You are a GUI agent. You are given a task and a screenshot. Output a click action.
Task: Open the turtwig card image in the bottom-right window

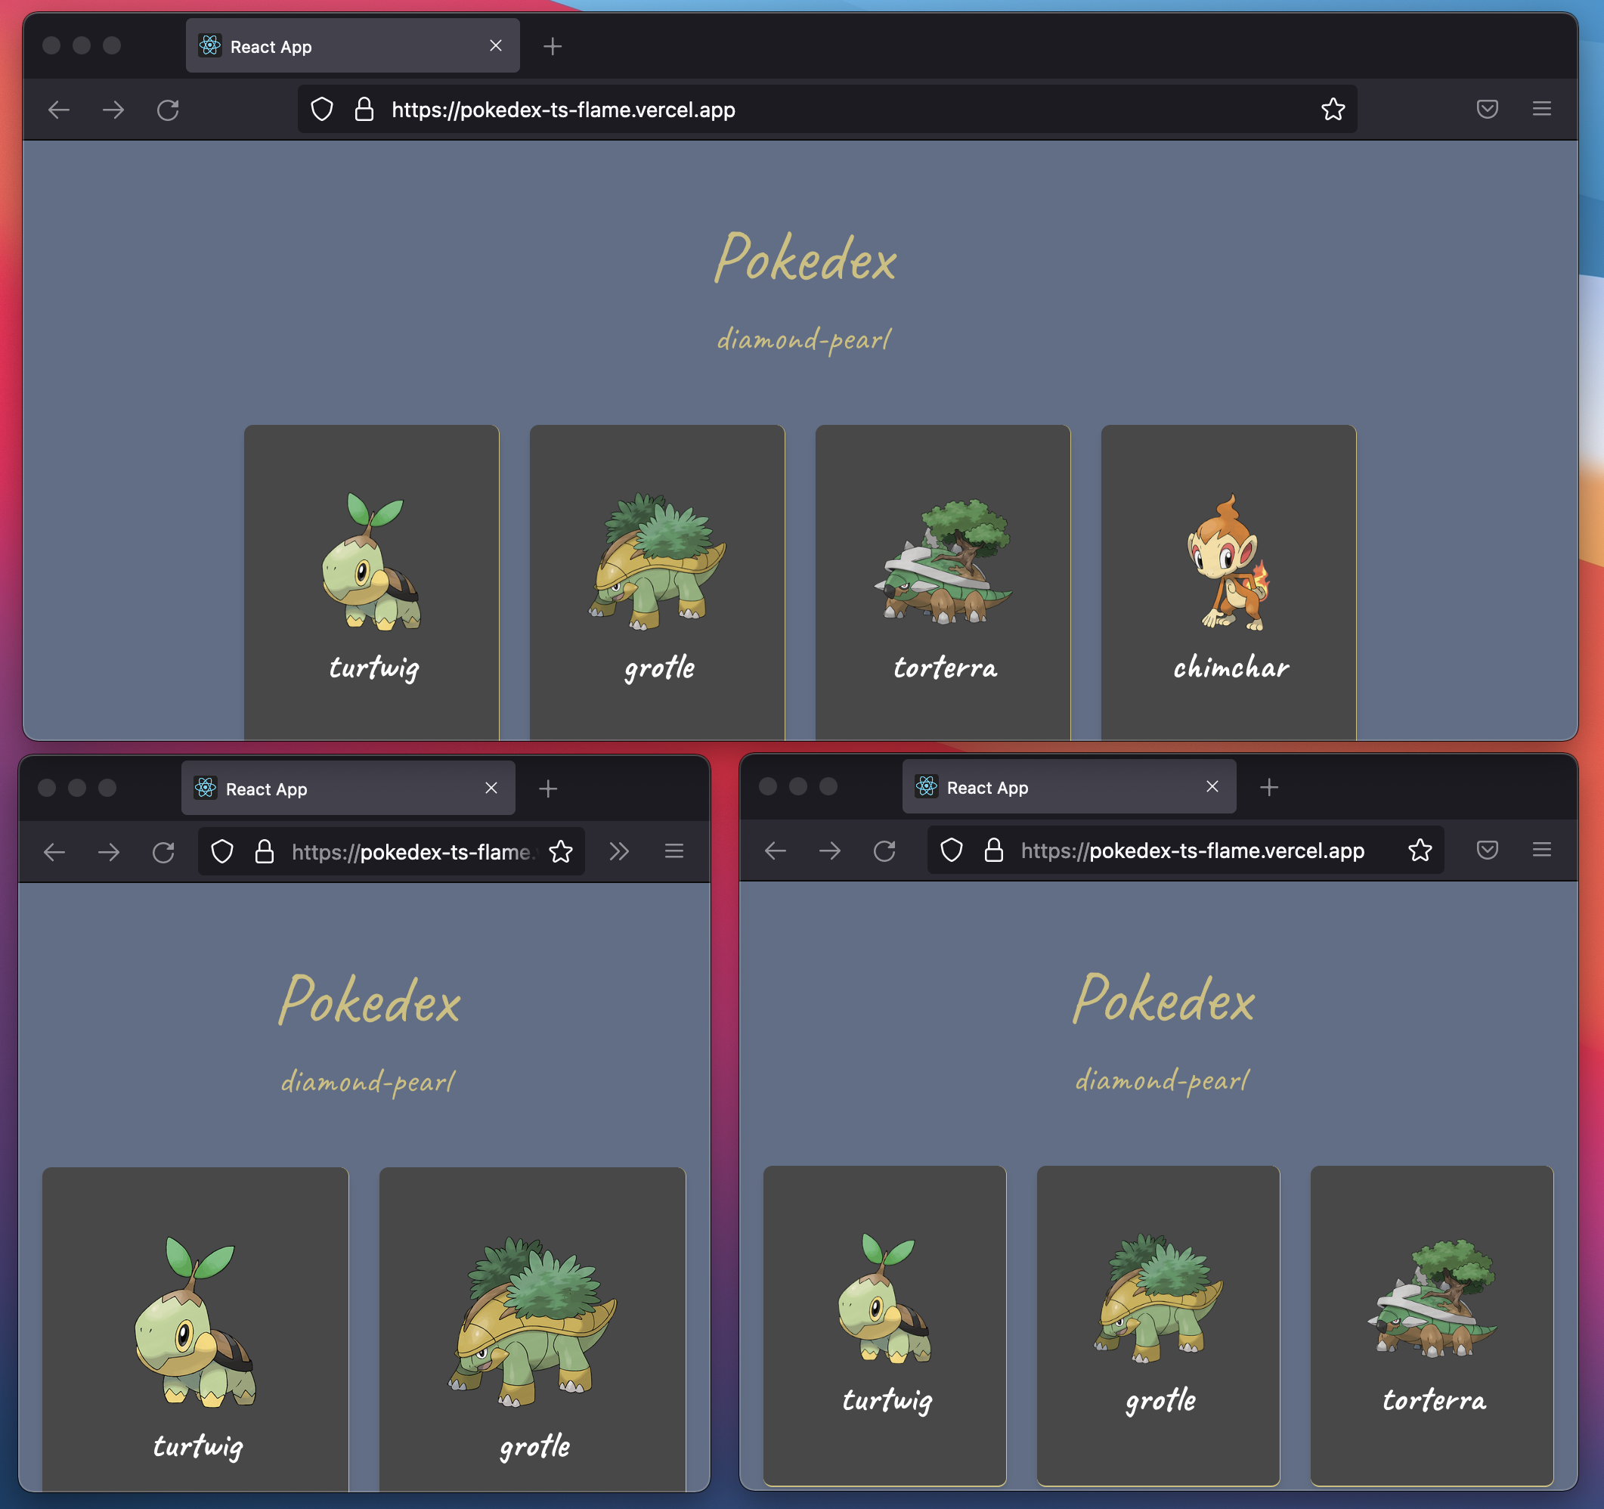[885, 1298]
